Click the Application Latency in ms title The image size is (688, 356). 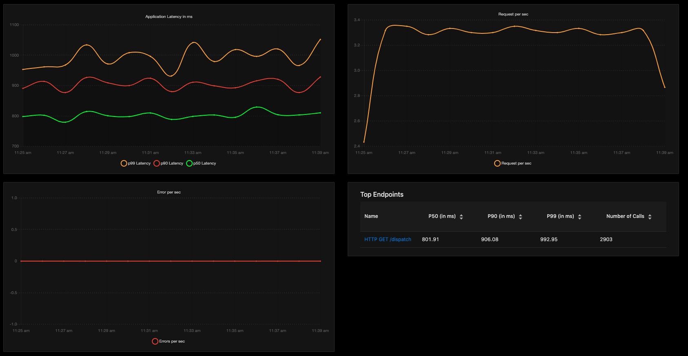[169, 17]
